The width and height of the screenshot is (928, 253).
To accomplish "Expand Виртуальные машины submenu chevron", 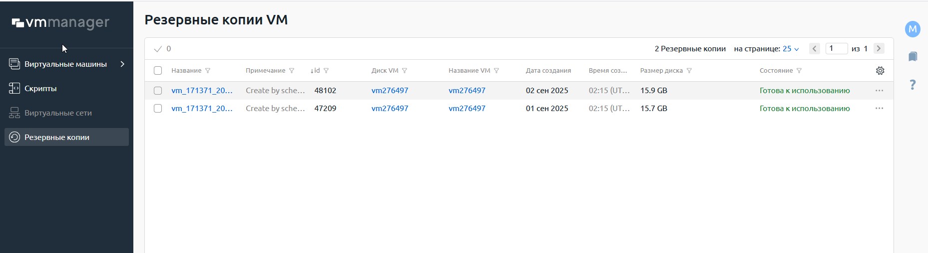I will tap(122, 64).
